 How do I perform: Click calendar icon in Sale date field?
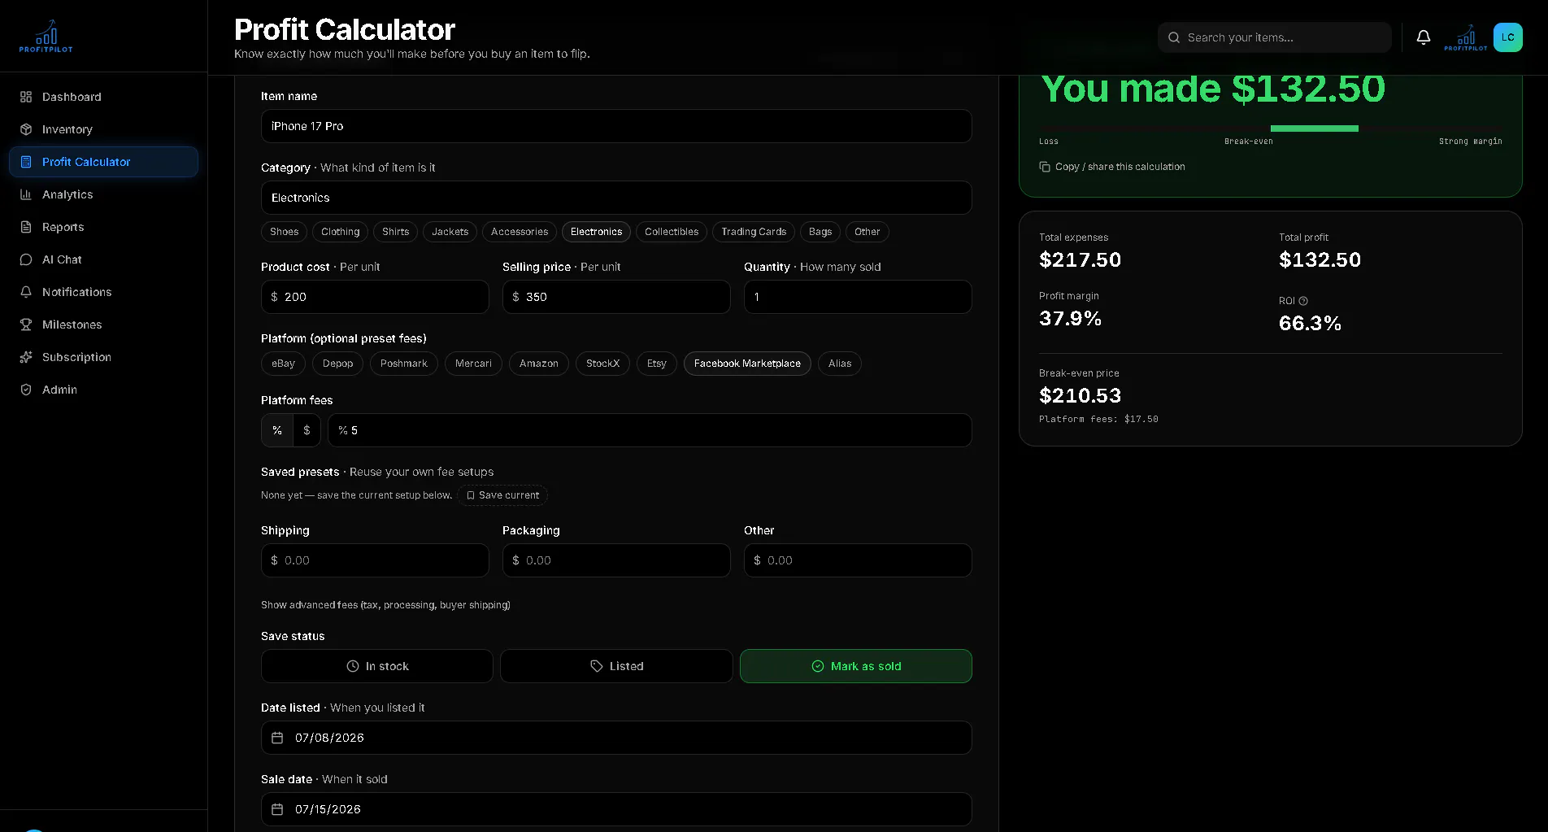tap(277, 809)
